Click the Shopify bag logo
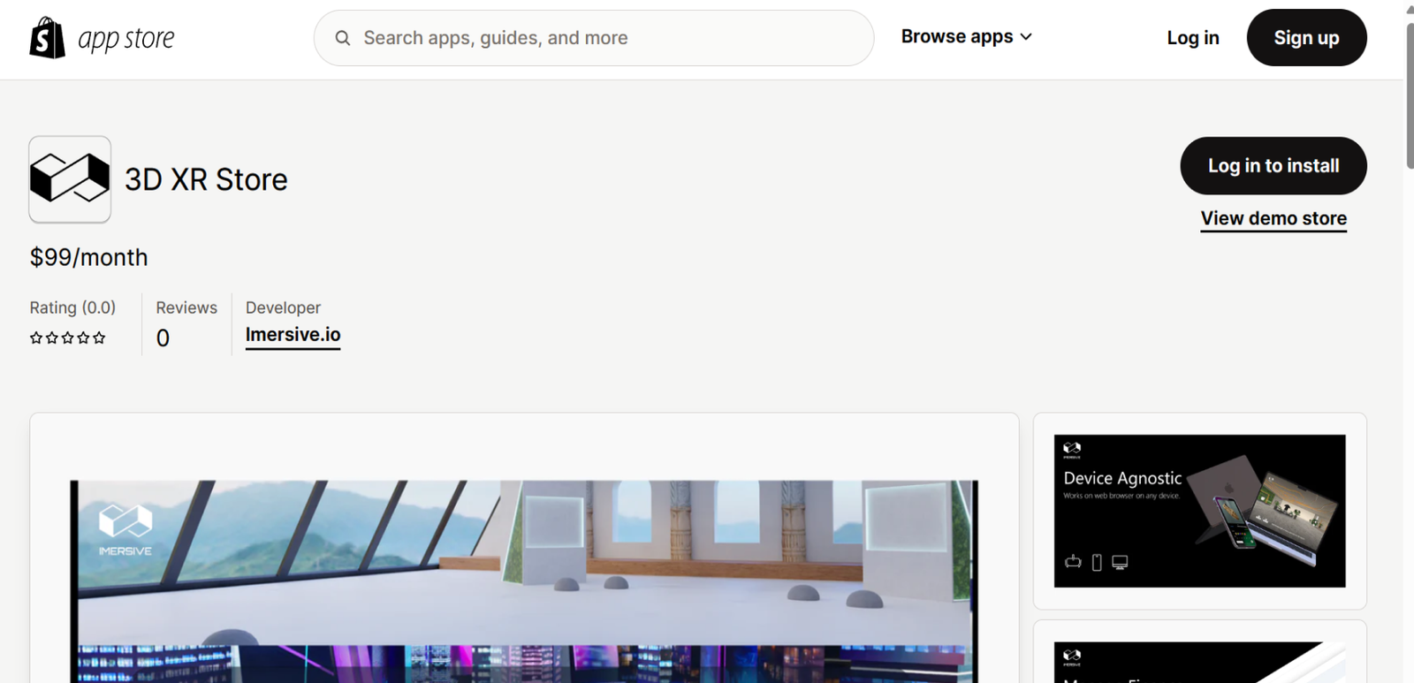The height and width of the screenshot is (683, 1414). [48, 38]
